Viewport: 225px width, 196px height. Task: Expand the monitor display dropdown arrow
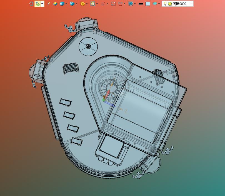coord(135,4)
